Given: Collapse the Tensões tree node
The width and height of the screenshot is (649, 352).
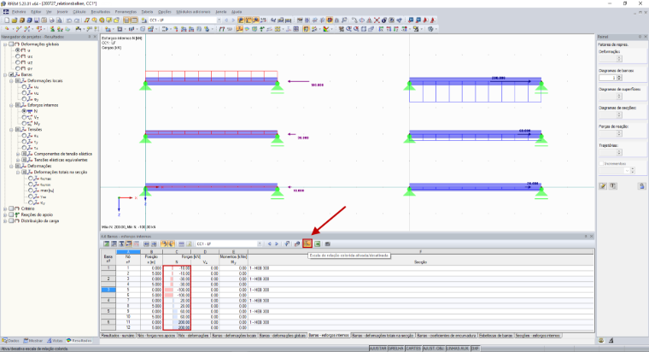Looking at the screenshot, I should 12,130.
